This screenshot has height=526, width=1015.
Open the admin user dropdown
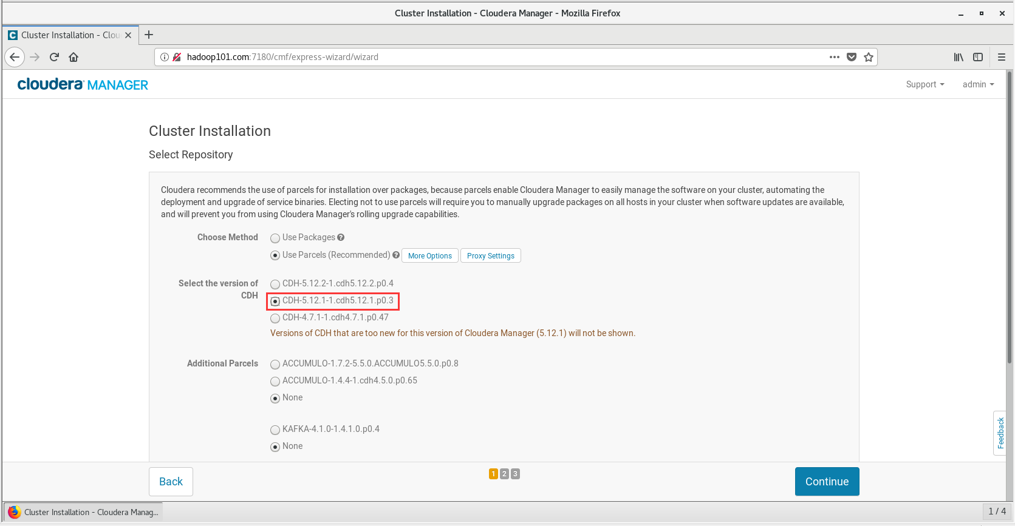(978, 84)
